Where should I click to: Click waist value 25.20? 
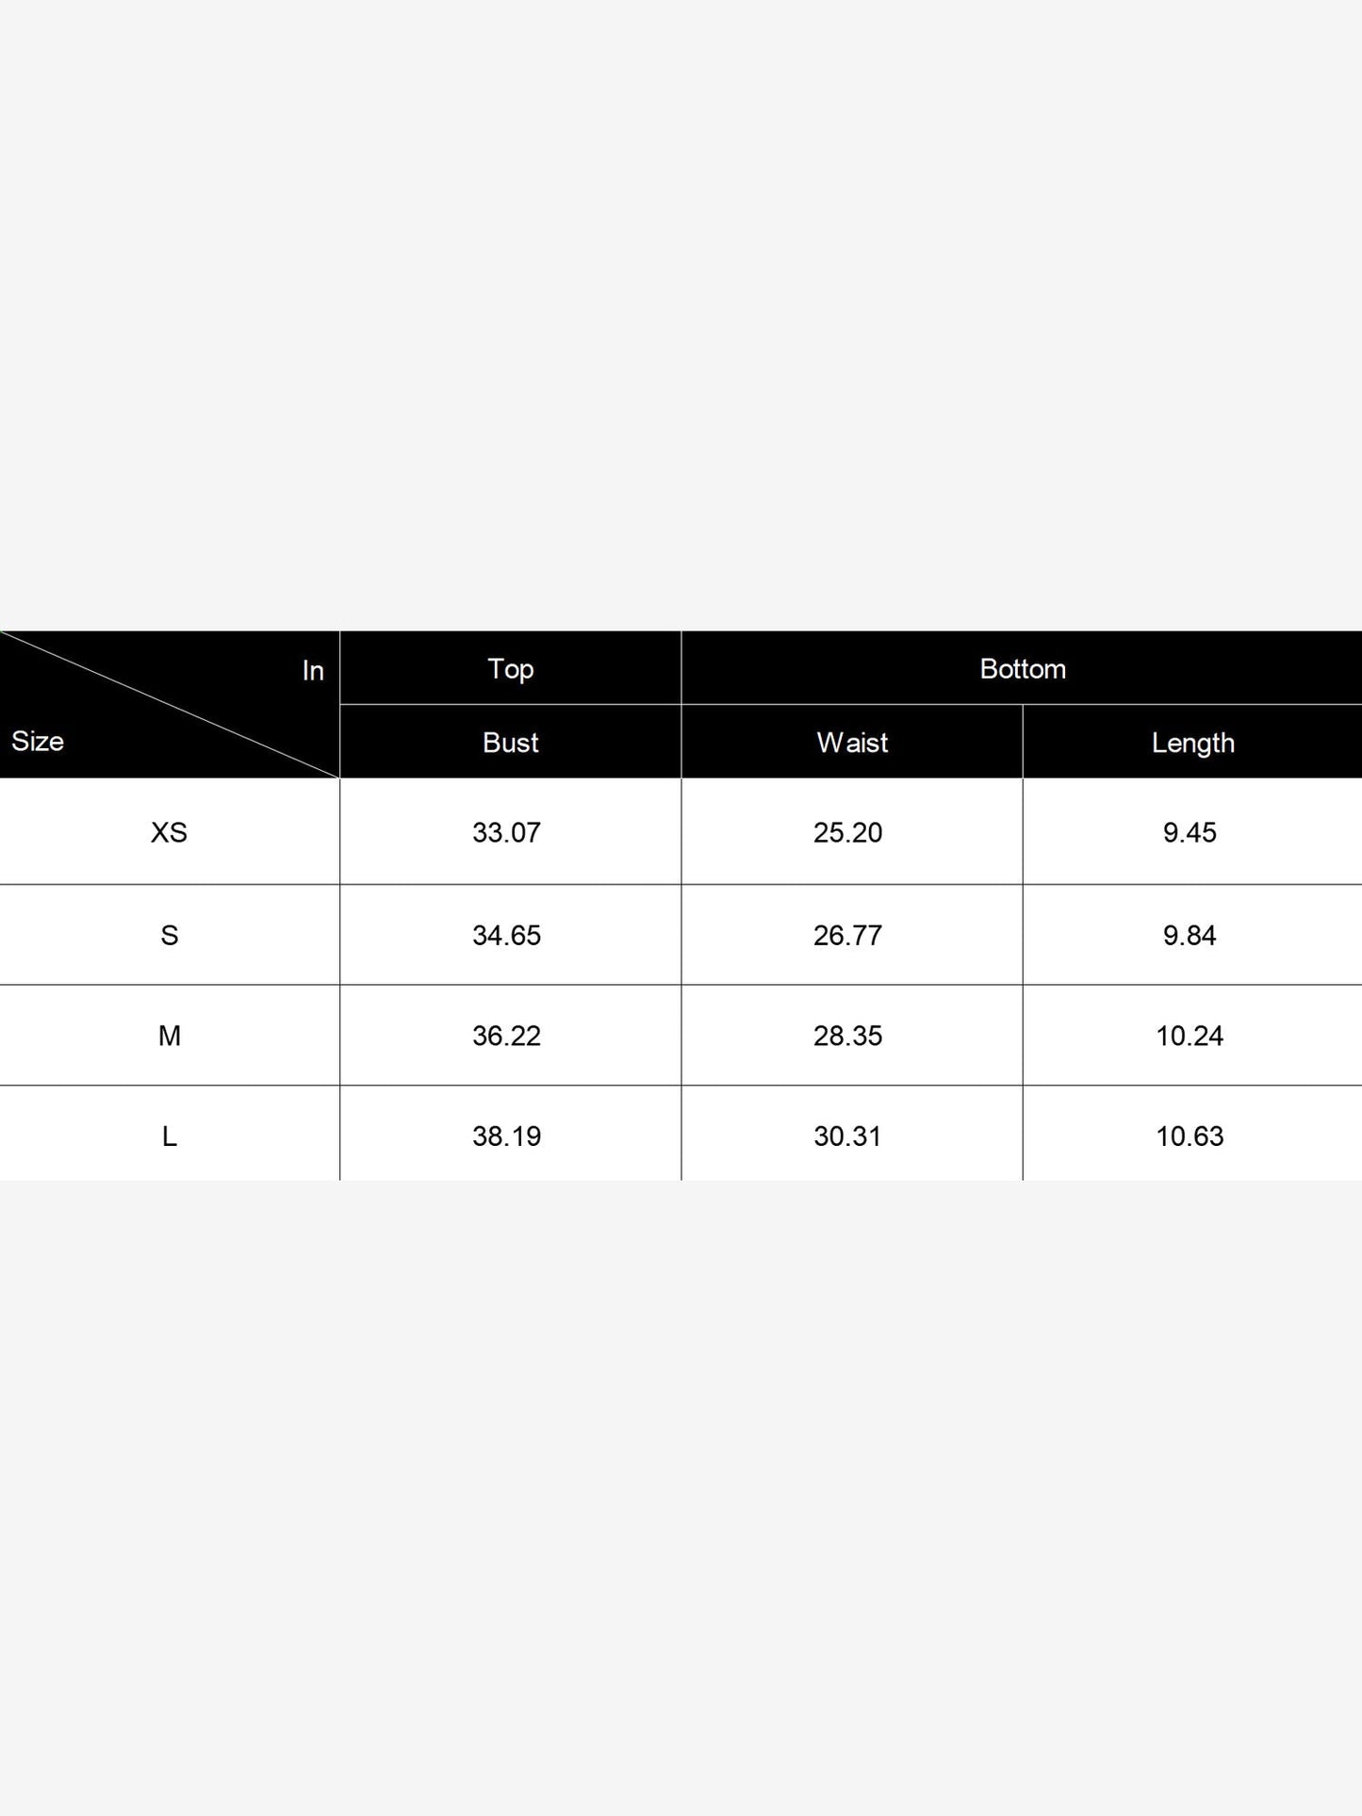click(848, 832)
